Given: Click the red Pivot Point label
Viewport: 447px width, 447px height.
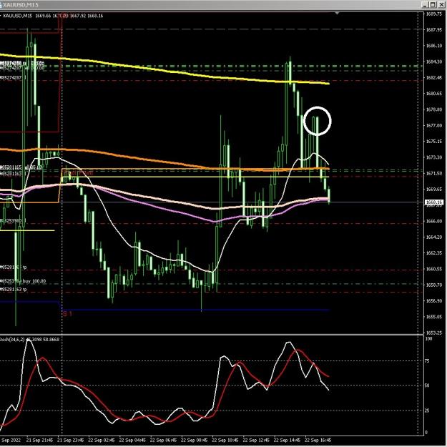Looking at the screenshot, I should [78, 173].
